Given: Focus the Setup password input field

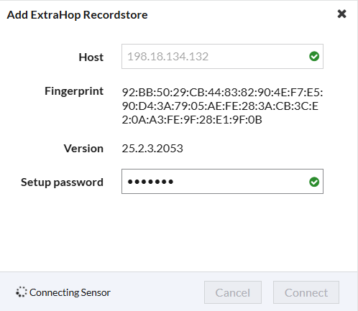Looking at the screenshot, I should 222,182.
